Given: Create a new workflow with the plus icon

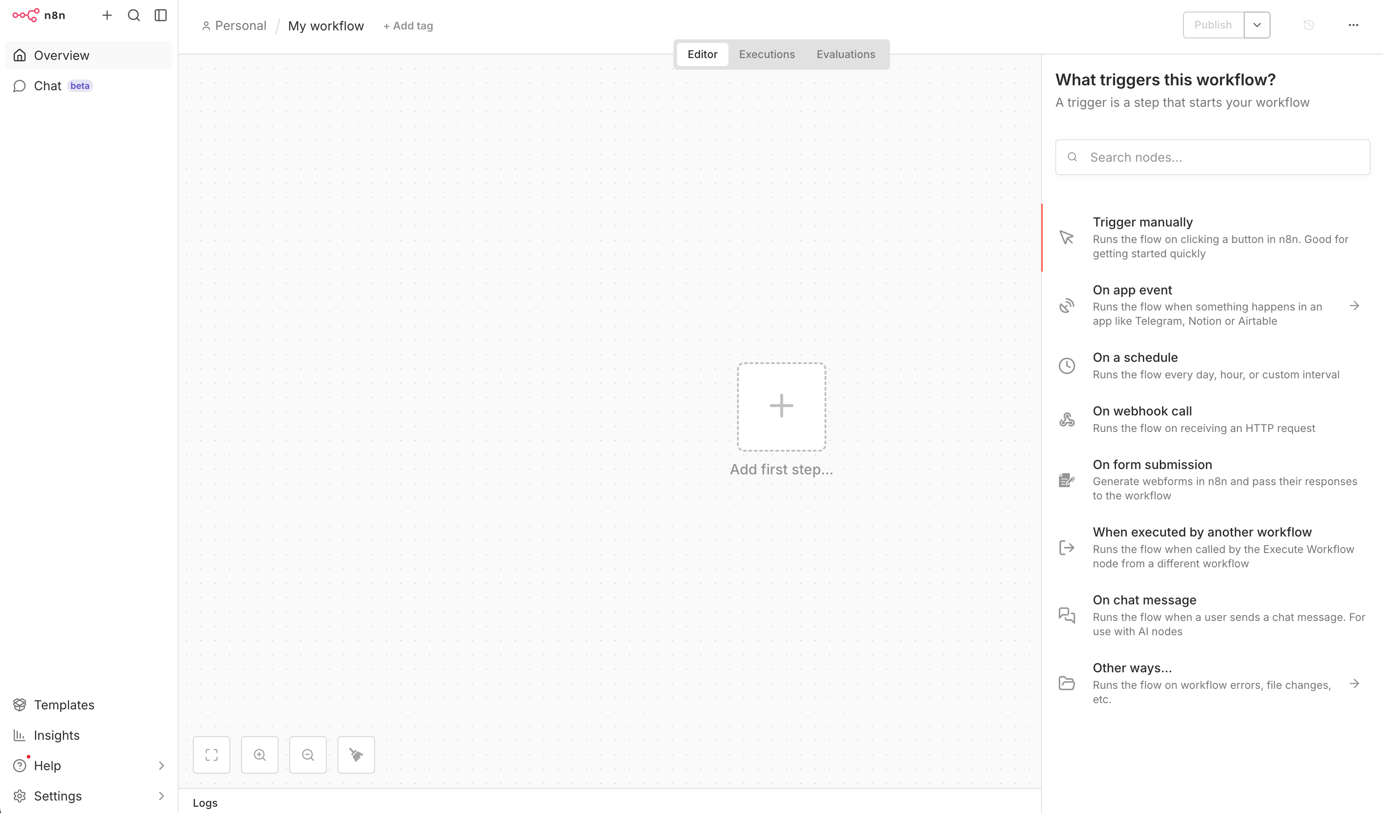Looking at the screenshot, I should (107, 15).
